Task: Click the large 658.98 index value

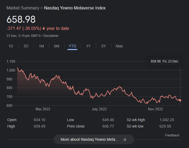Action: coord(21,19)
